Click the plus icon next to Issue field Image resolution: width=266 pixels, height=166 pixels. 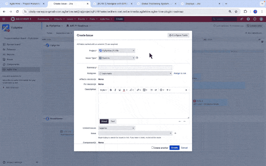[175, 133]
